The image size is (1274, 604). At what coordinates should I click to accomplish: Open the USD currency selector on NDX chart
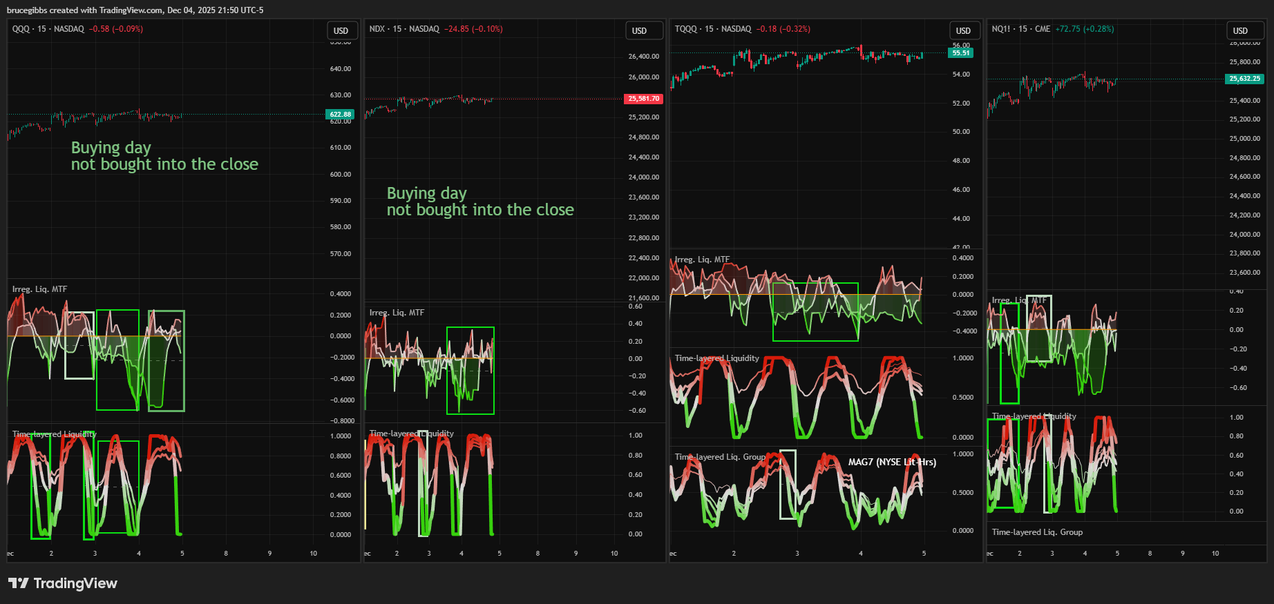(x=640, y=30)
